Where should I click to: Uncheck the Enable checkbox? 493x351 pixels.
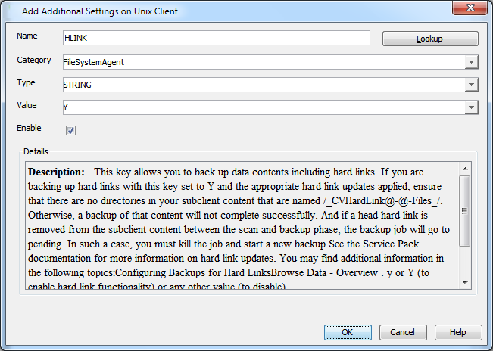(71, 130)
